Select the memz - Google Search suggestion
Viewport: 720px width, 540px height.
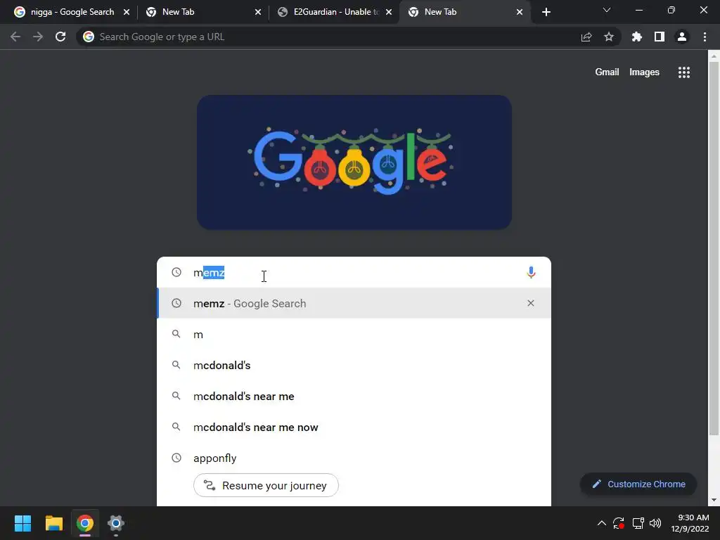tap(354, 303)
